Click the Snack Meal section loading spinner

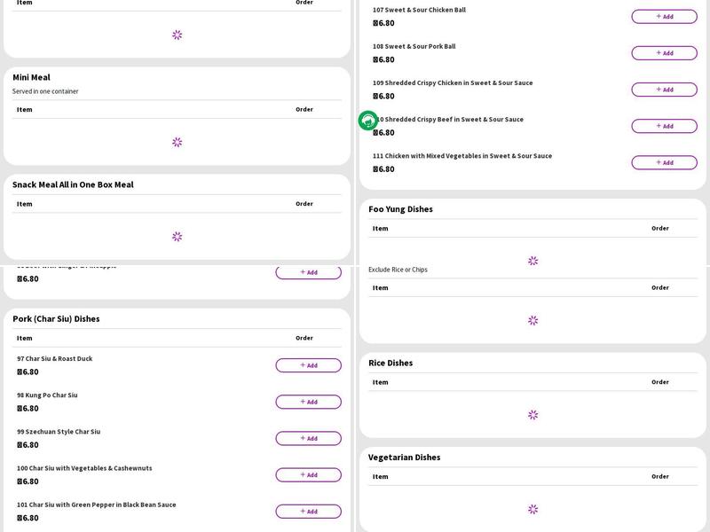[x=177, y=237]
